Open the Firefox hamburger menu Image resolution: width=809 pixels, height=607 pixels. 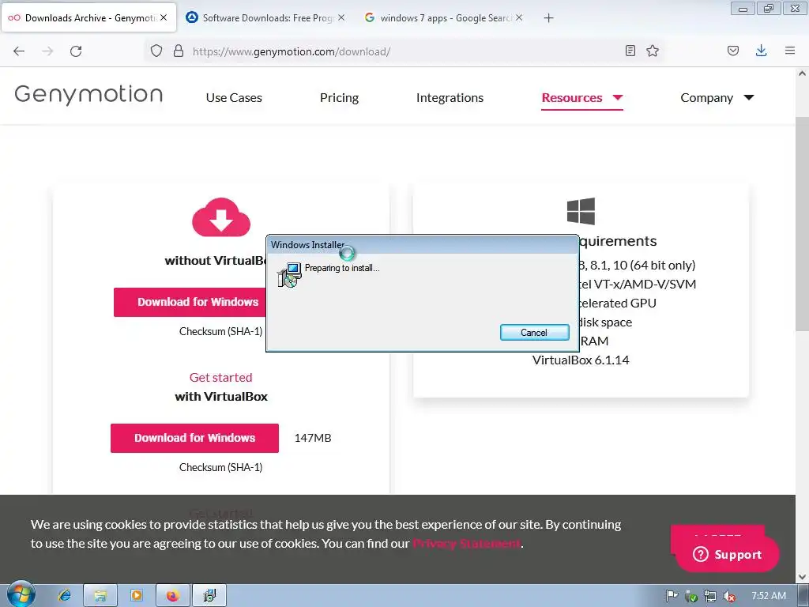790,51
